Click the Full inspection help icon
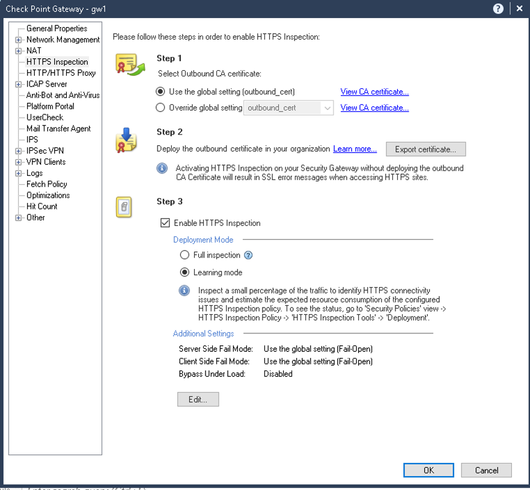 (x=248, y=255)
